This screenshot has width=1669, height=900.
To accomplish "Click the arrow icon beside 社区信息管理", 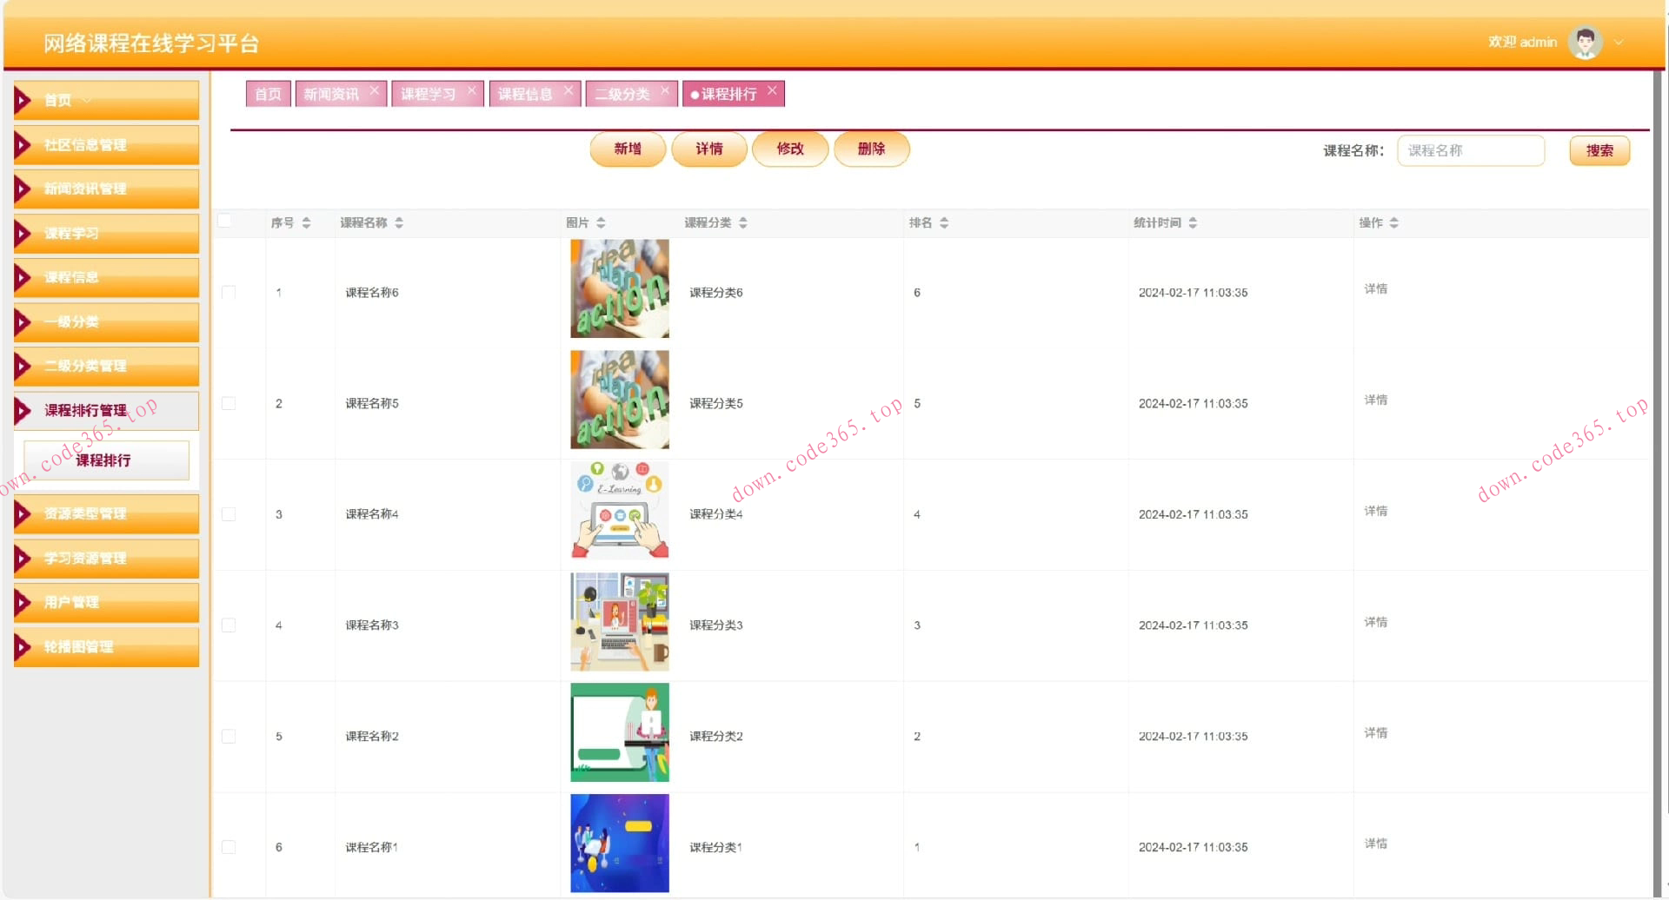I will 23,145.
